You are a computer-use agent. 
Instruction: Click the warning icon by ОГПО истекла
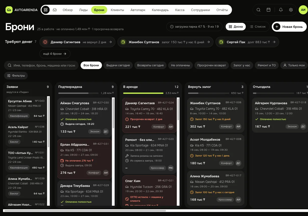127,199
